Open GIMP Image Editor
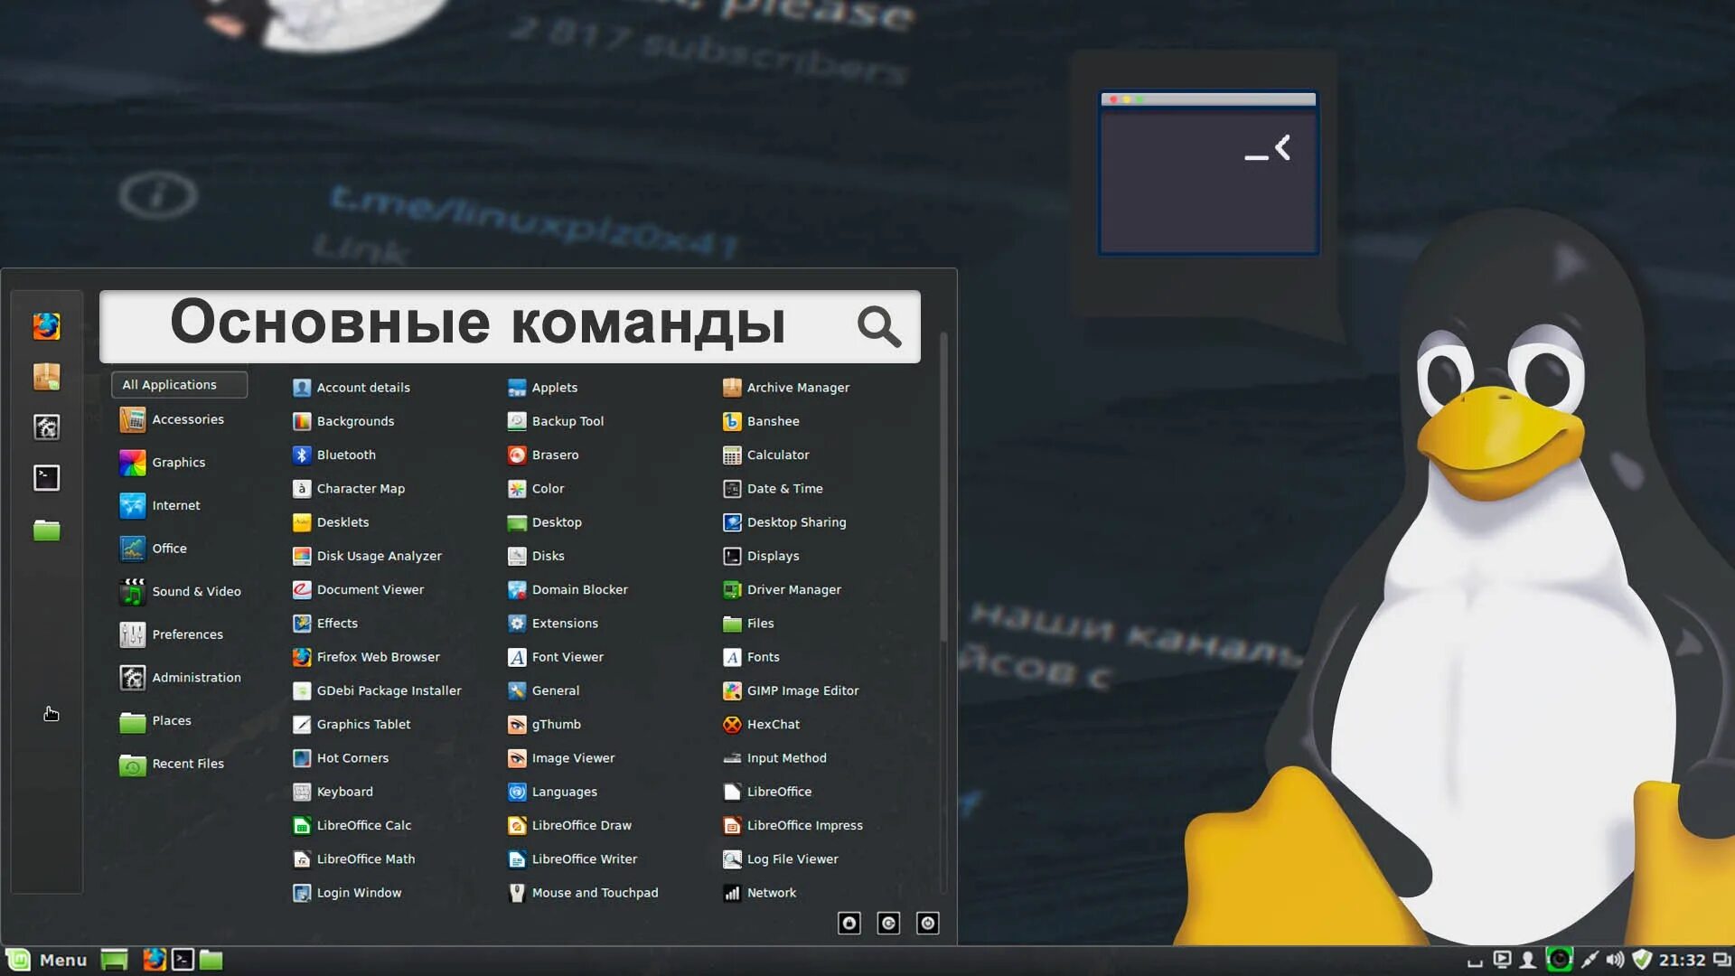Image resolution: width=1735 pixels, height=976 pixels. coord(802,690)
